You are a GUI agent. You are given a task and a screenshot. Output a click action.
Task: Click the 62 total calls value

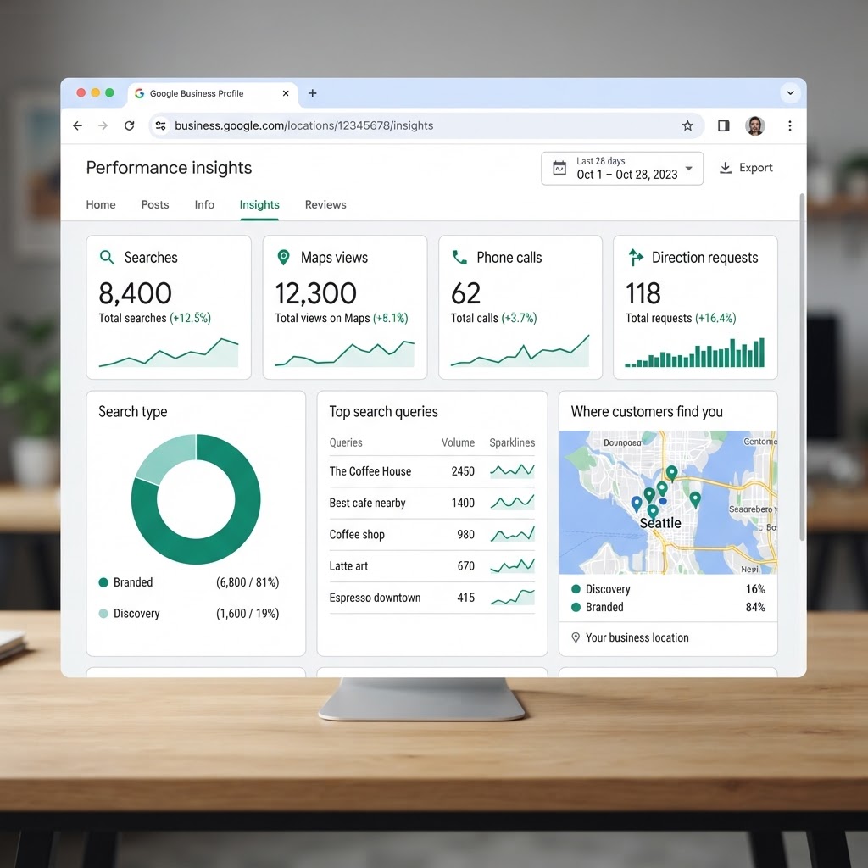coord(465,293)
